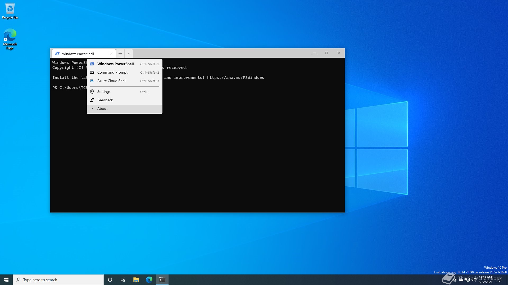
Task: Open the network status tray icon
Action: tap(468, 280)
